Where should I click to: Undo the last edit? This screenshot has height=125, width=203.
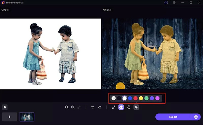coord(93,107)
